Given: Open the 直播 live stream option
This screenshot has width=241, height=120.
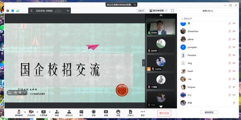Looking at the screenshot, I should point(106,113).
